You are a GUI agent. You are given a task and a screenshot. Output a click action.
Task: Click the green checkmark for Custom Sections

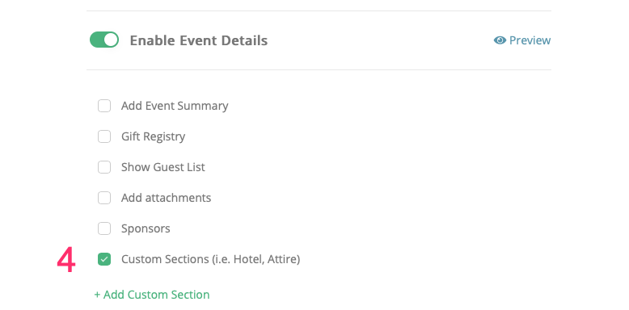click(x=104, y=259)
